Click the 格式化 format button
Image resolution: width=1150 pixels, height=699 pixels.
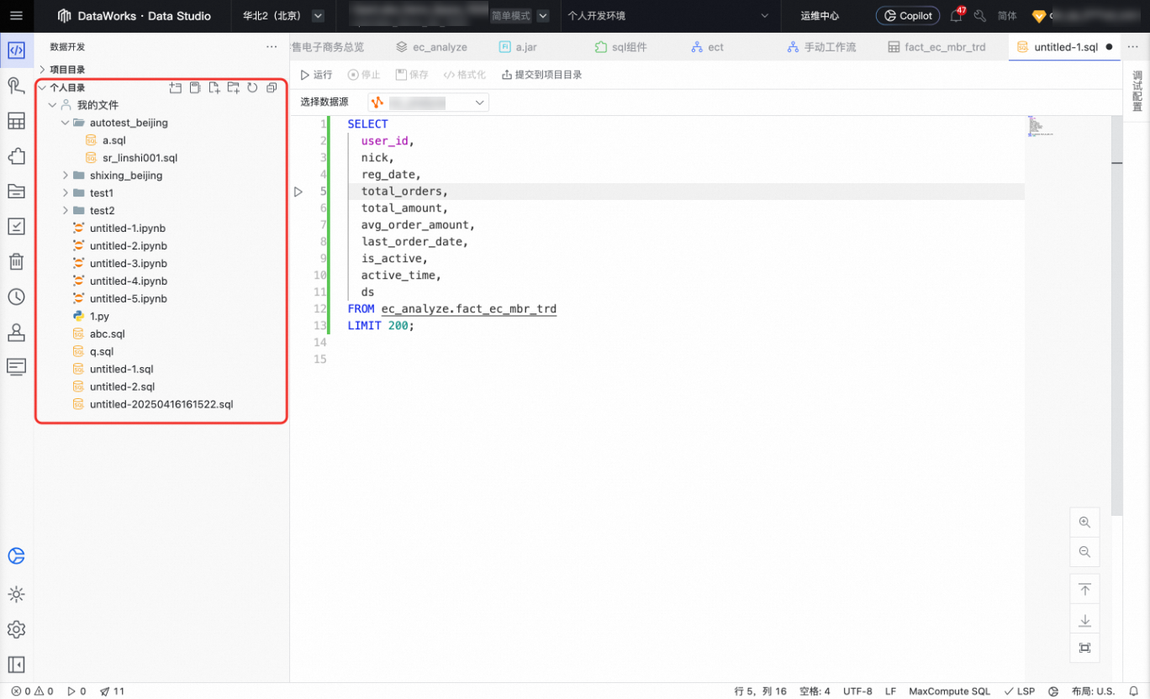(x=464, y=75)
